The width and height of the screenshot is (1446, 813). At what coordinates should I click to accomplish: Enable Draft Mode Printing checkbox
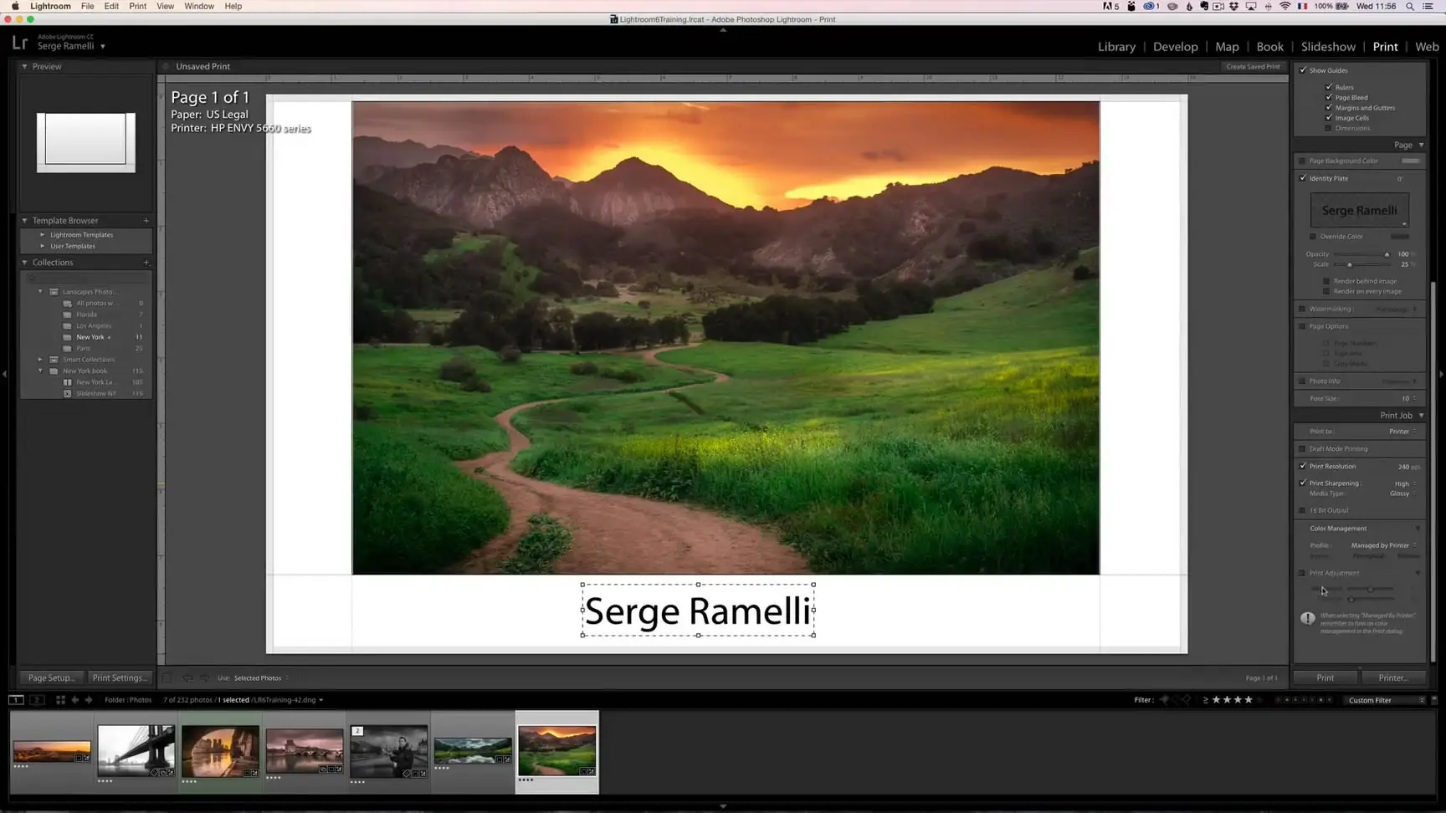pyautogui.click(x=1303, y=449)
